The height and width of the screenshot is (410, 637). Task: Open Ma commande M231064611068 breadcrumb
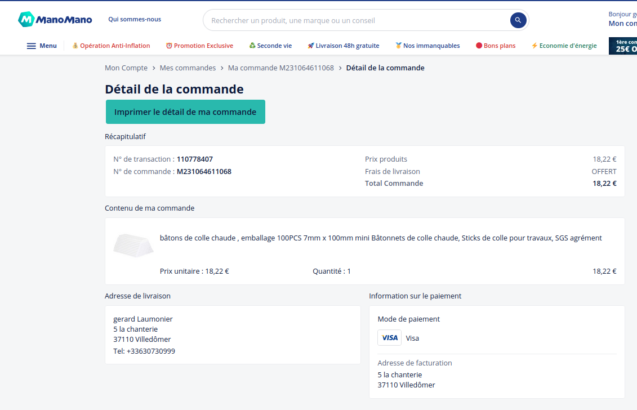pyautogui.click(x=280, y=68)
